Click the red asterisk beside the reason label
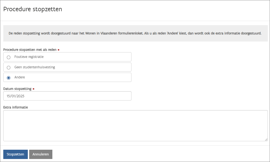Image resolution: width=270 pixels, height=162 pixels. click(x=59, y=50)
